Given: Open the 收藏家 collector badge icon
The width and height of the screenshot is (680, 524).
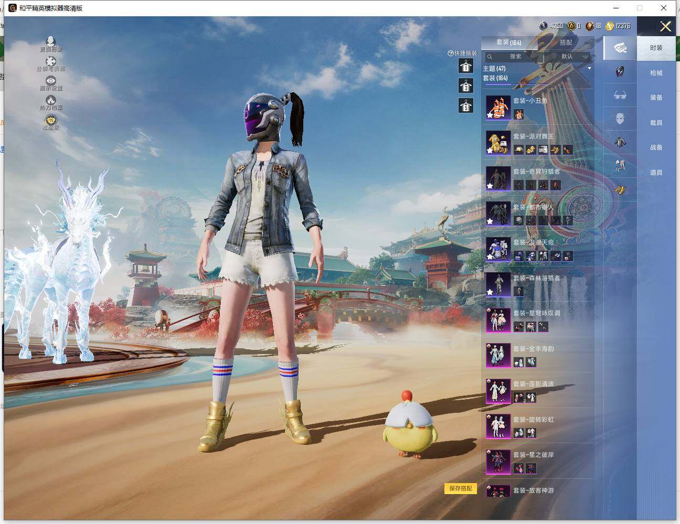Looking at the screenshot, I should pos(51,121).
